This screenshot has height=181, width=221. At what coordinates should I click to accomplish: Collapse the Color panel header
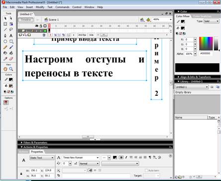(179, 11)
